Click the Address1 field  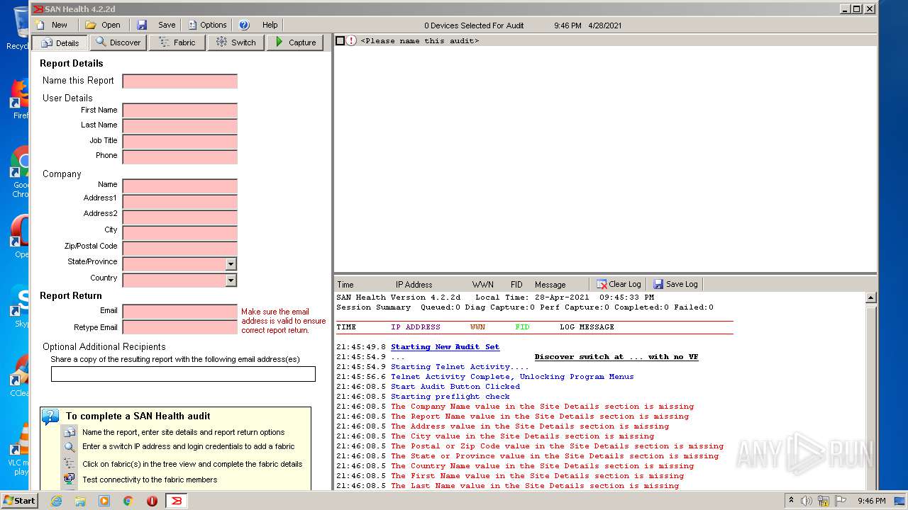[180, 202]
